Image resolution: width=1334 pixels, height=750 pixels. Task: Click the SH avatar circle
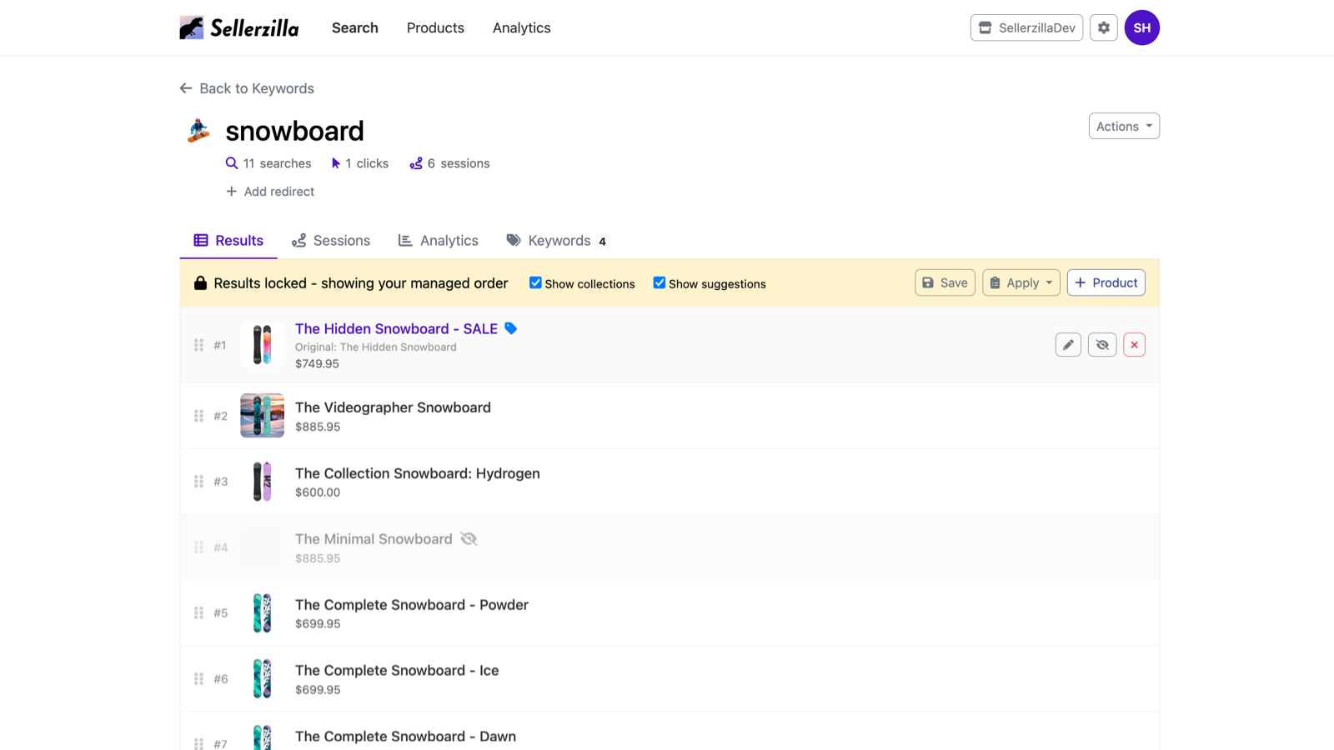click(x=1141, y=27)
